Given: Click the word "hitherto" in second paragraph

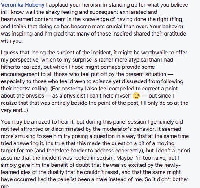Looking at the screenshot, I should point(10,67).
